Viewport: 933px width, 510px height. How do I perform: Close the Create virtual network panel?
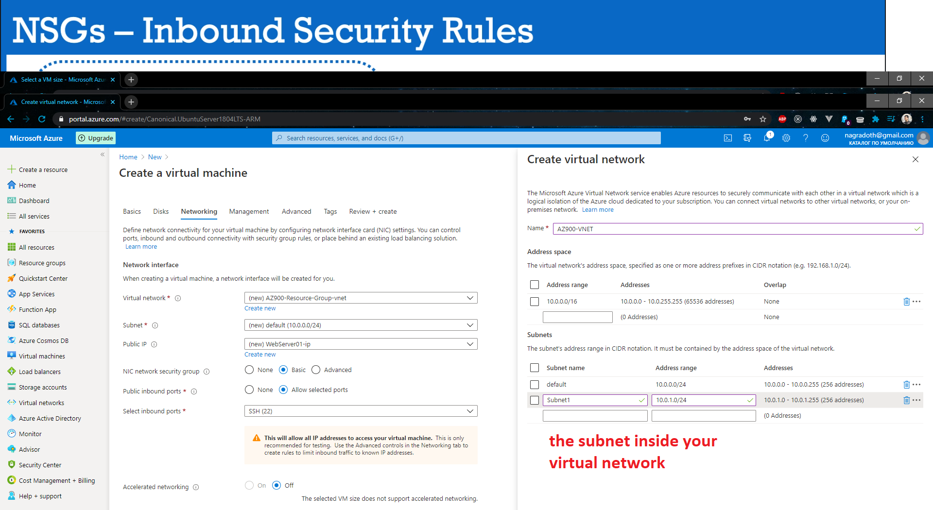tap(916, 159)
